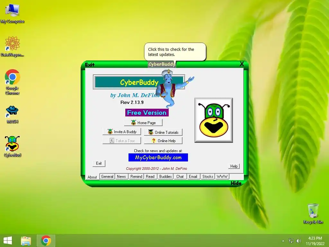Open the MASH desktop shortcut
Image resolution: width=329 pixels, height=247 pixels.
click(13, 114)
